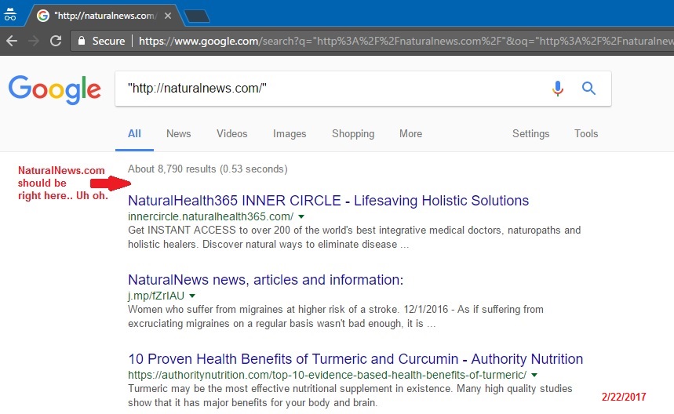Open 'NaturalNews news, articles and information' result
Screen dimensions: 674x414
[266, 280]
